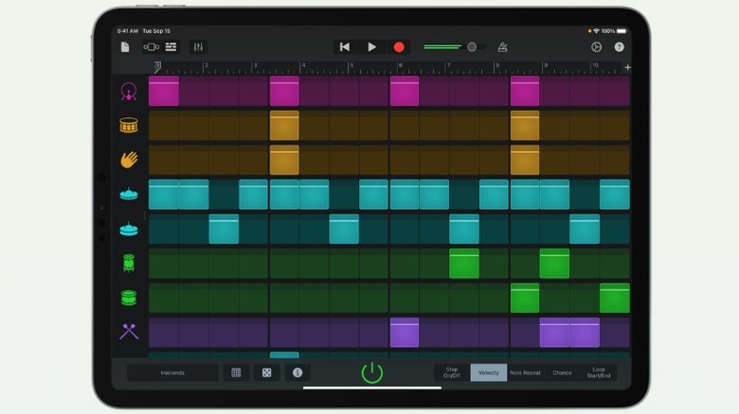Click ruler bar marker 8
739x414 pixels.
pos(497,65)
